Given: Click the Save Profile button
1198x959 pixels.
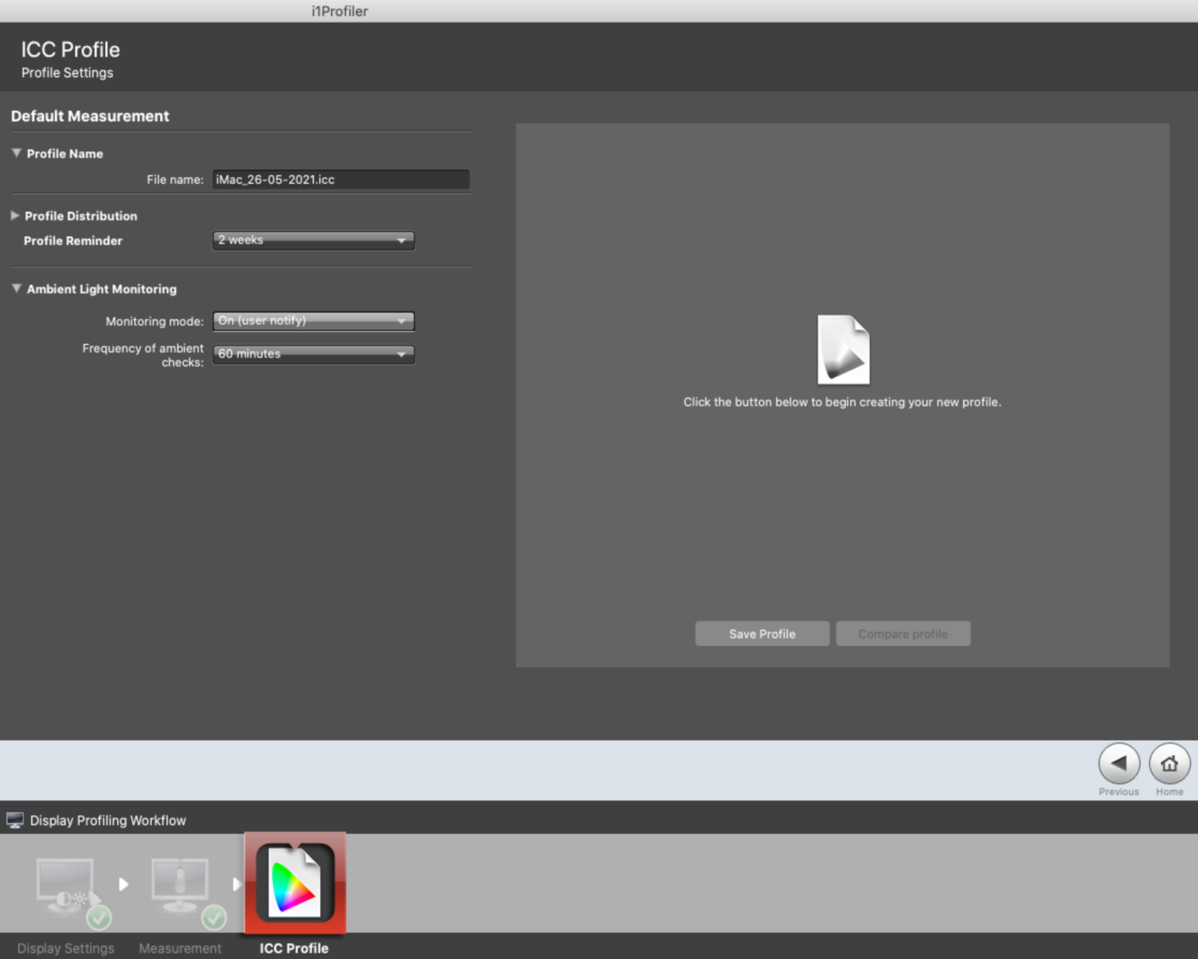Looking at the screenshot, I should coord(761,633).
